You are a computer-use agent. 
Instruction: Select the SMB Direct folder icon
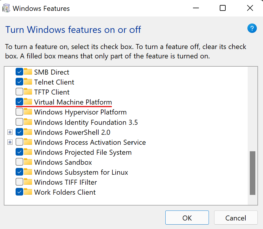28,72
